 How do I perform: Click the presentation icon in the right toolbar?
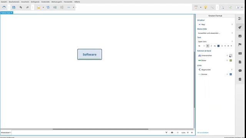(196, 7)
